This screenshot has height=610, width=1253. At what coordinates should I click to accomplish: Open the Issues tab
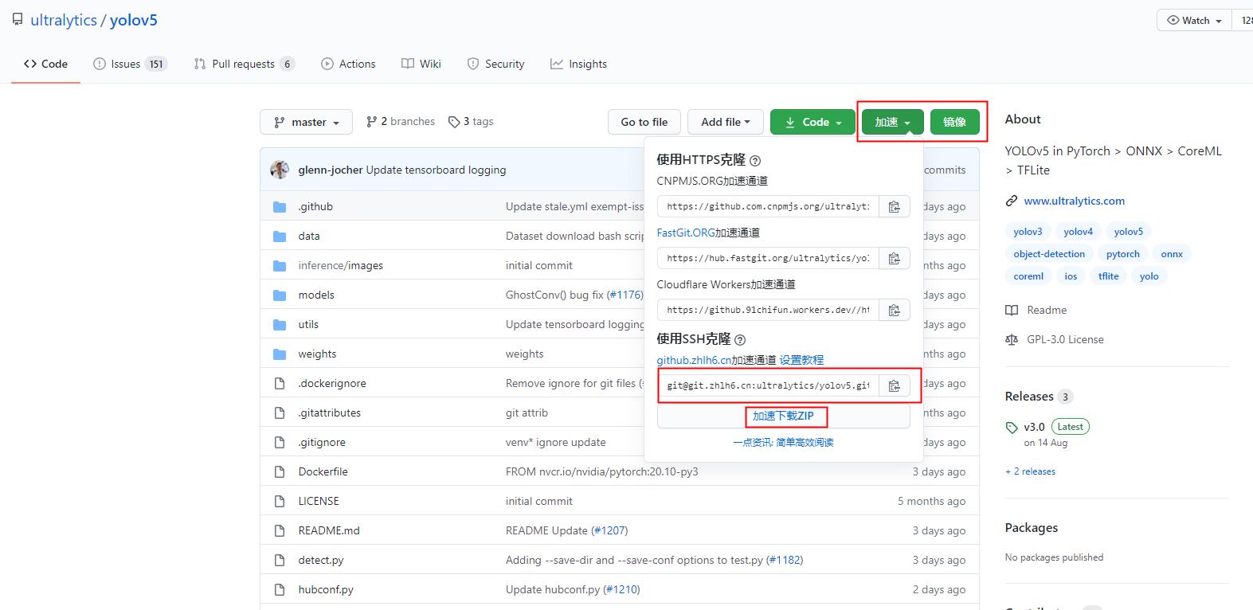[131, 64]
